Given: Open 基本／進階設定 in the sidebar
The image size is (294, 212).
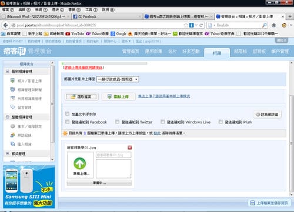Looking at the screenshot, I should tap(26, 126).
